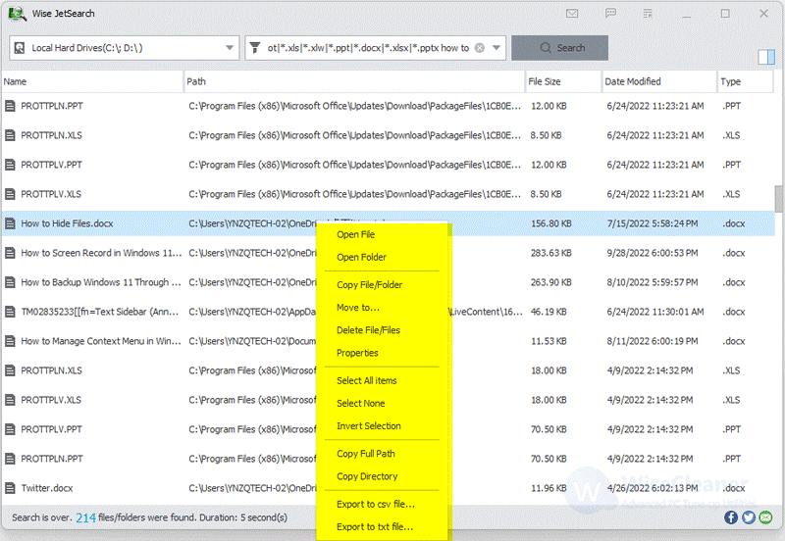Click the vertical scrollbar thumb of results list
Screen dimensions: 785x541
(x=778, y=199)
